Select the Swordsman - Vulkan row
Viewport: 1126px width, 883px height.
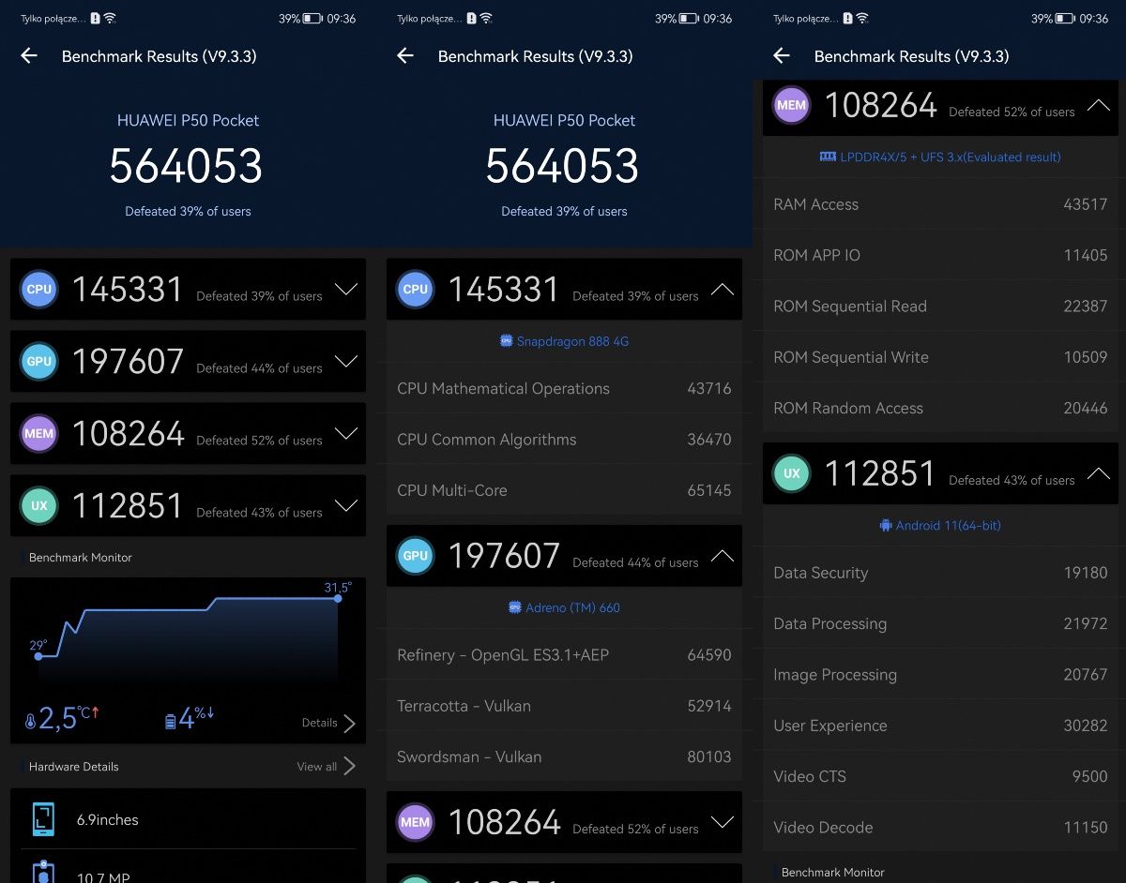pyautogui.click(x=564, y=756)
